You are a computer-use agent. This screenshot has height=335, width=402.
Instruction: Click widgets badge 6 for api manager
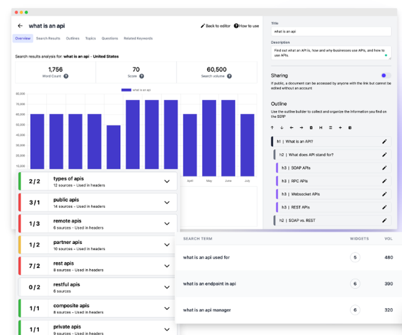pos(355,310)
